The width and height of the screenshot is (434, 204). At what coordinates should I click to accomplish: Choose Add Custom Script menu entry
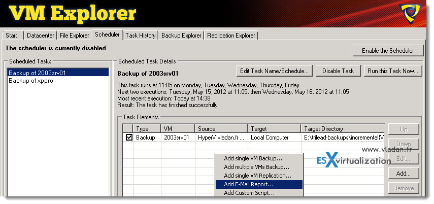(259, 193)
